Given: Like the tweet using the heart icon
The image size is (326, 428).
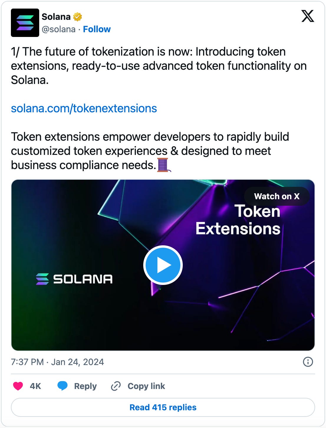Looking at the screenshot, I should point(18,386).
